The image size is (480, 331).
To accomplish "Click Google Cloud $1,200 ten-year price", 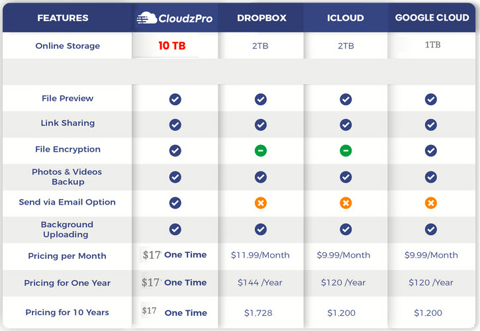I will (428, 313).
